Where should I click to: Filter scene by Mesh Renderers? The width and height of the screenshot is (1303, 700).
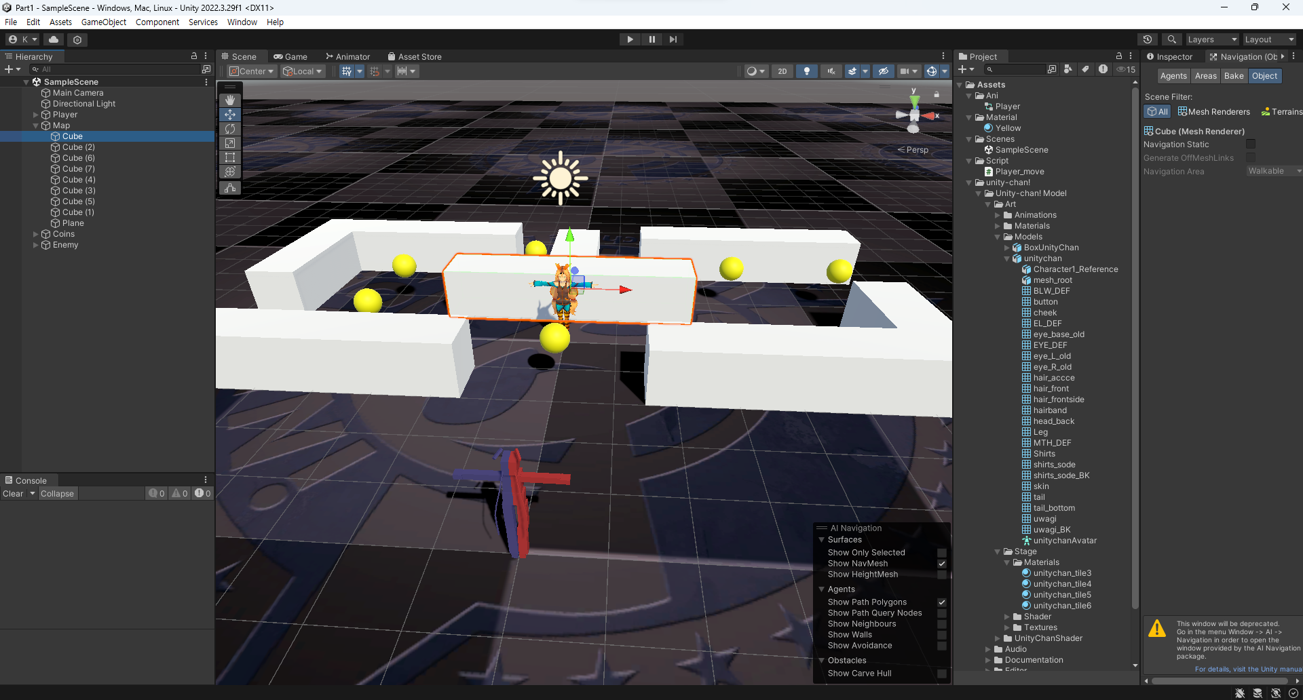coord(1214,112)
